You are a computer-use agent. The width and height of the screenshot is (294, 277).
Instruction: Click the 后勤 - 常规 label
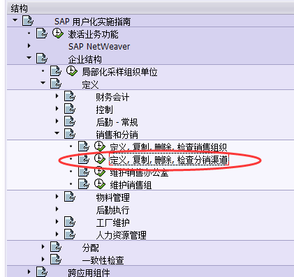pos(117,122)
